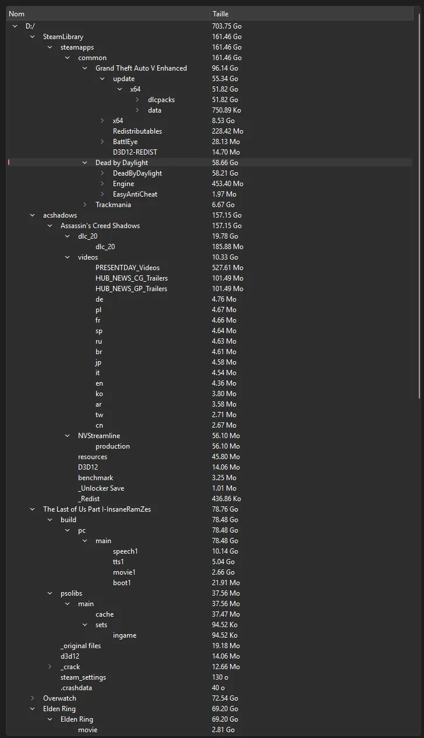The height and width of the screenshot is (738, 424).
Task: Select the ingame folder row
Action: [x=210, y=635]
